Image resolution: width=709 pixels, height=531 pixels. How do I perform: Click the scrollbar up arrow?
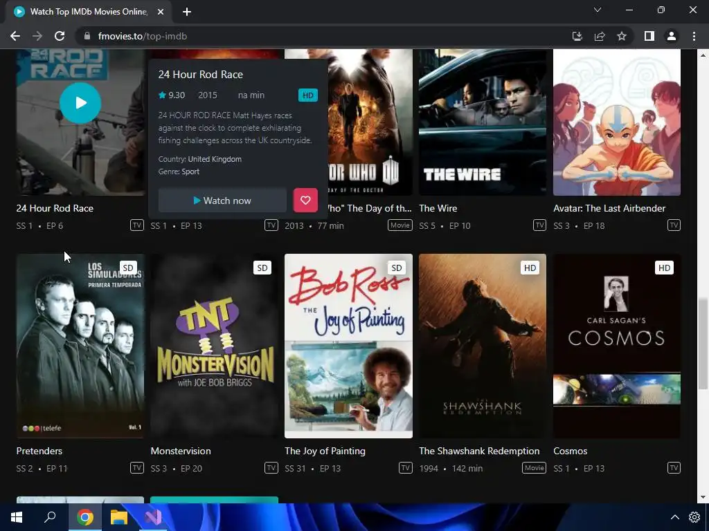click(x=703, y=55)
